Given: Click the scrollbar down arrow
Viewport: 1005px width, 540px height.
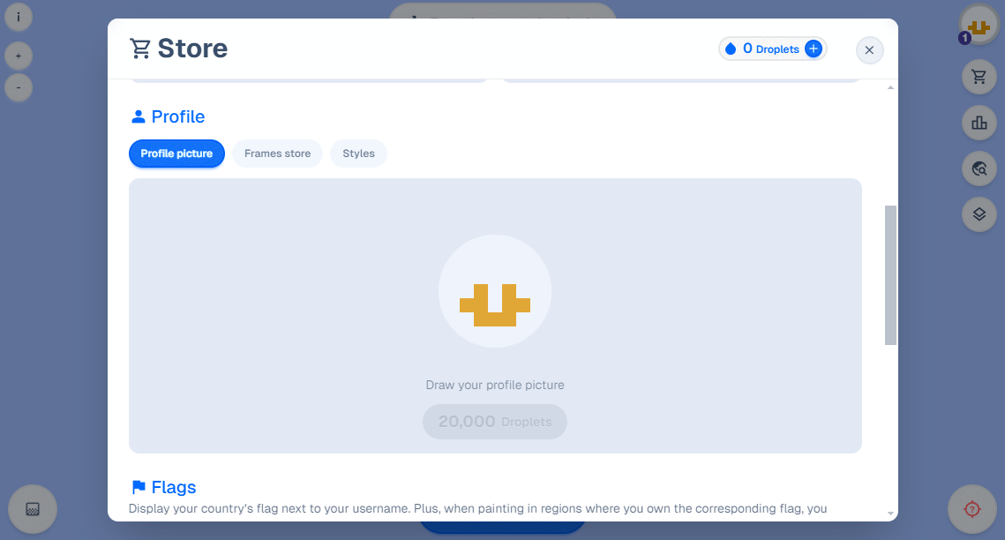Looking at the screenshot, I should pos(890,514).
